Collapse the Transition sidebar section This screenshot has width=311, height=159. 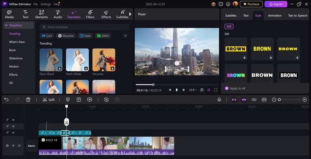click(6, 25)
